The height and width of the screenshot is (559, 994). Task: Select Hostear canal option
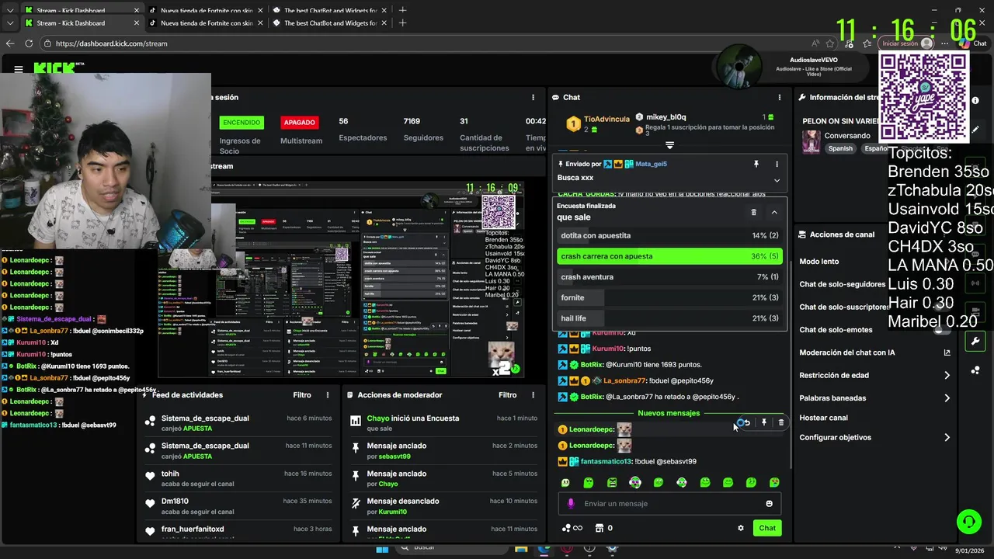coord(823,418)
